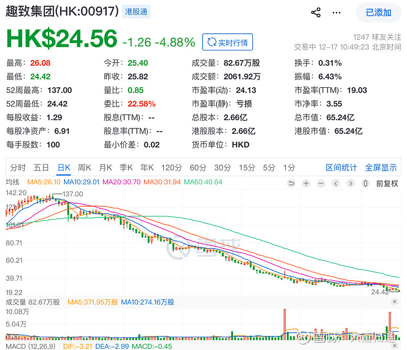Switch to the 30分 chart
Screen dimensions: 407x350
coord(222,168)
